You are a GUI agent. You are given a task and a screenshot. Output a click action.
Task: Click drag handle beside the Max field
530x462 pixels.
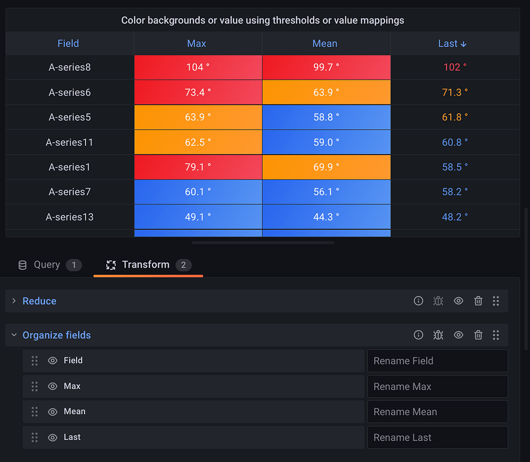point(35,386)
